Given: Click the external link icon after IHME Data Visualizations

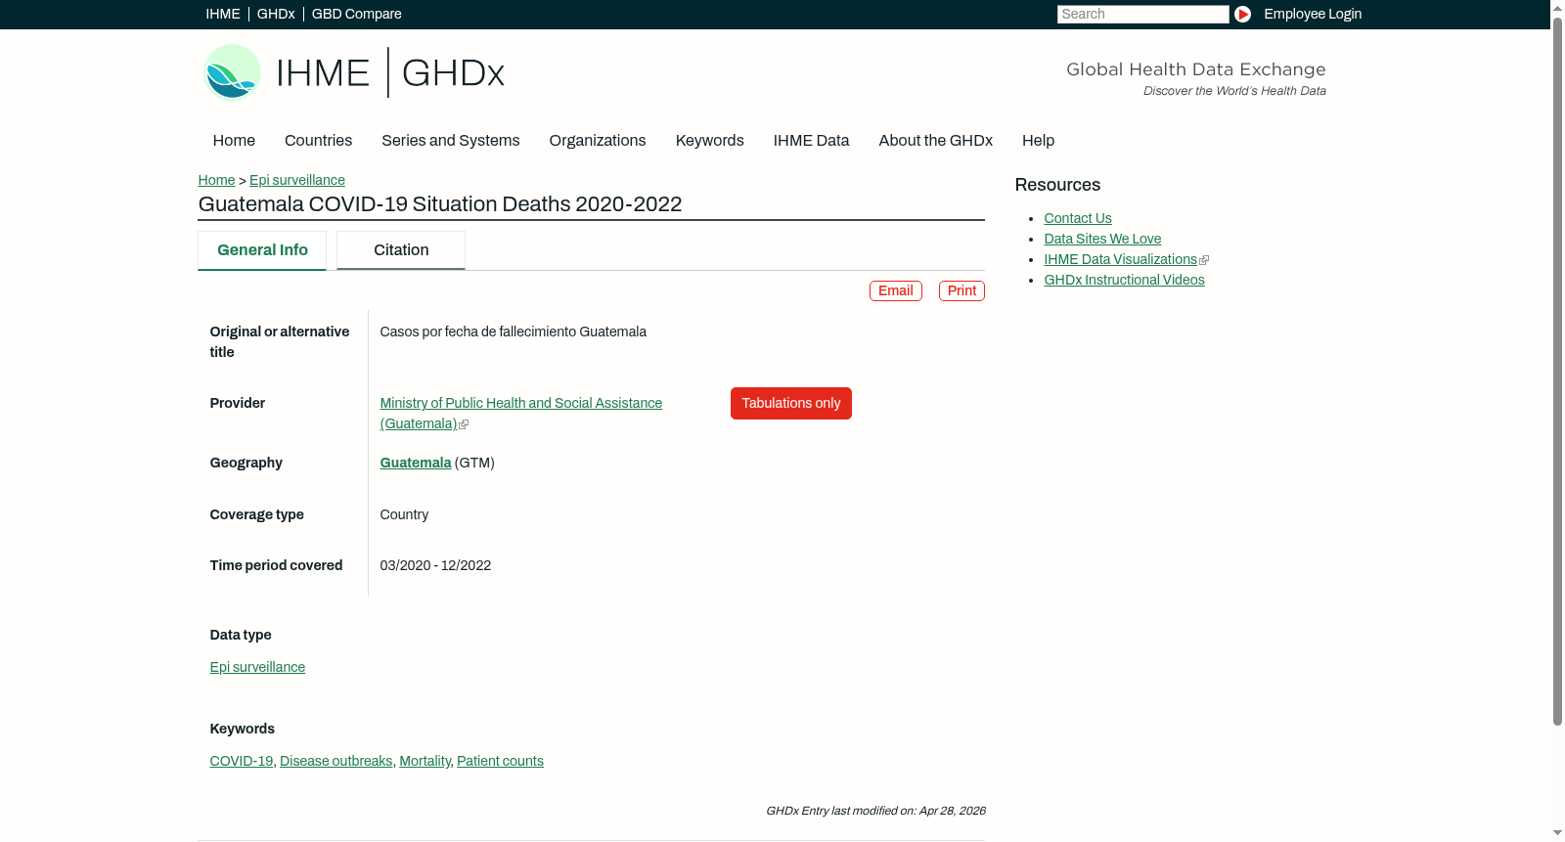Looking at the screenshot, I should (1204, 260).
